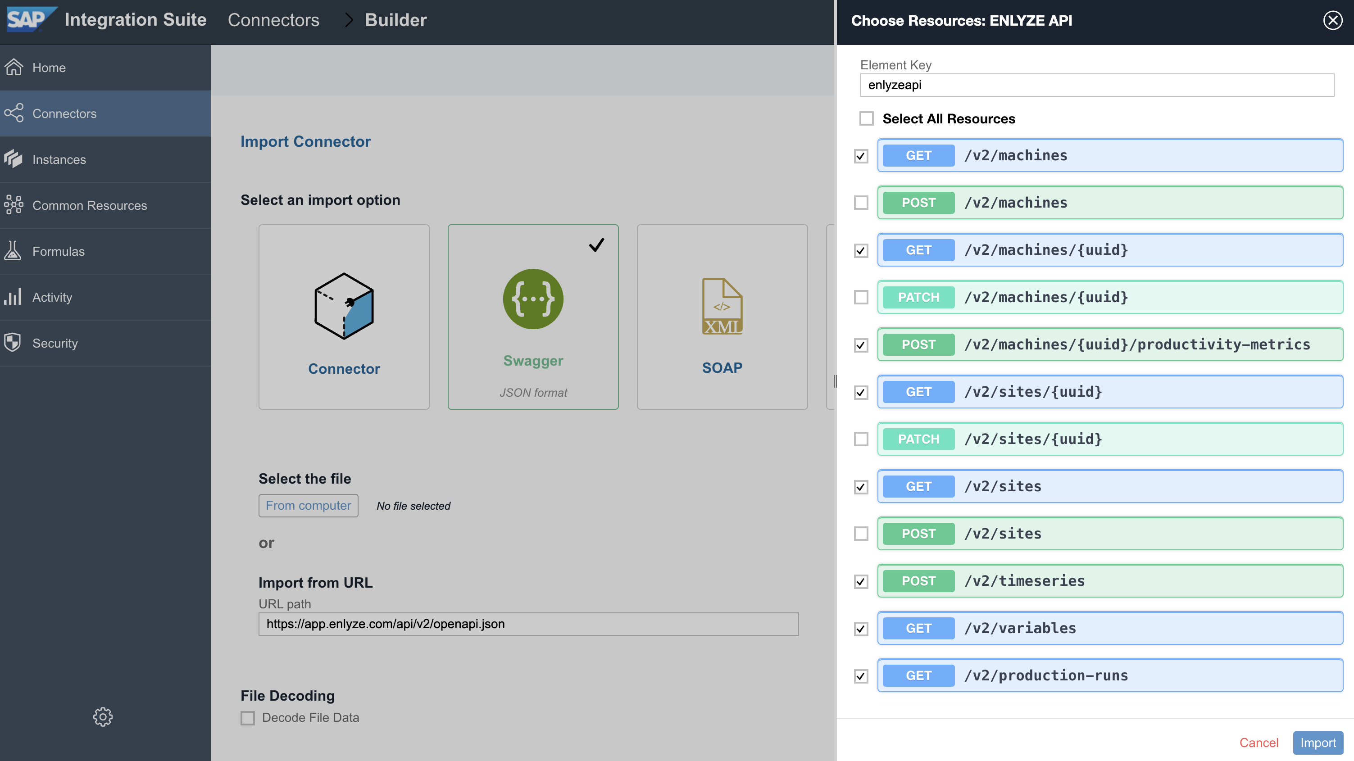Image resolution: width=1354 pixels, height=761 pixels.
Task: Enable Select All Resources checkbox
Action: click(x=866, y=119)
